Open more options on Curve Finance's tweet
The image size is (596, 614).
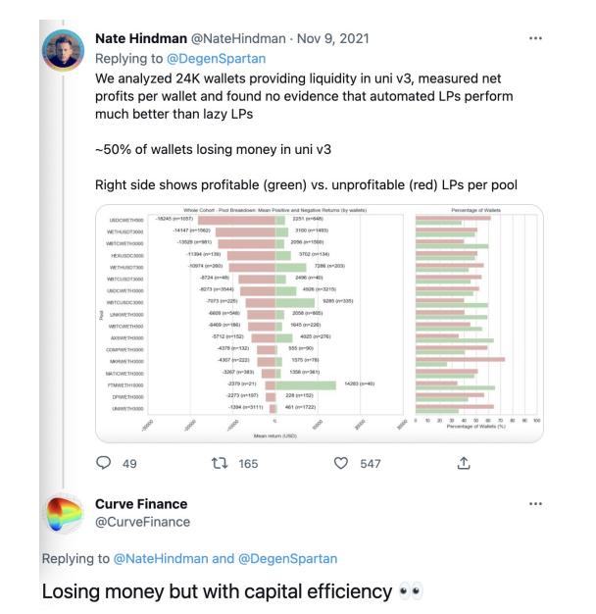(x=534, y=504)
